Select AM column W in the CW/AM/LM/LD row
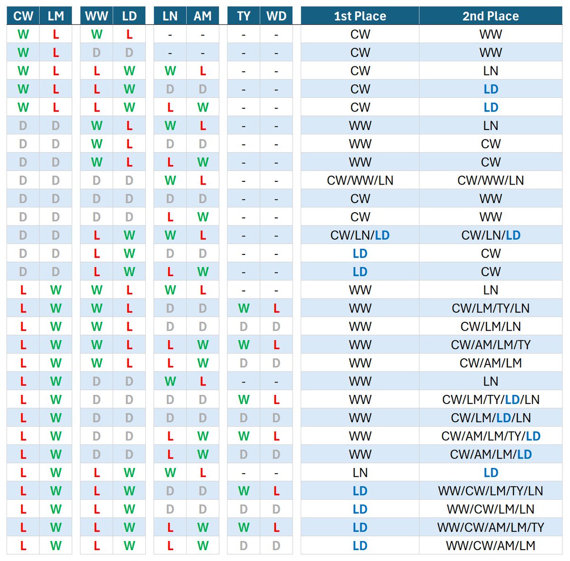Viewport: 570px width, 561px height. pos(203,455)
